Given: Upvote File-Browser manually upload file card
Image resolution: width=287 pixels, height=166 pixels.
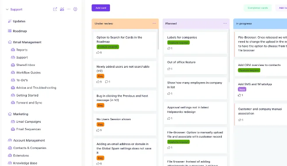Looking at the screenshot, I should click(x=170, y=148).
